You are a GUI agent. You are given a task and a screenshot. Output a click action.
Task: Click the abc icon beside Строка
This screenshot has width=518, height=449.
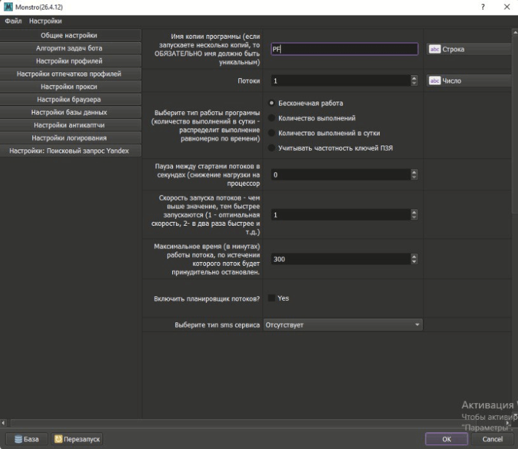pos(435,49)
